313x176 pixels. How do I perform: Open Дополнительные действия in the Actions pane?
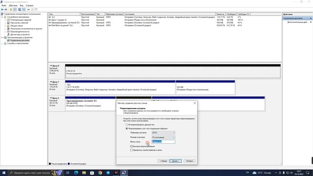[297, 22]
